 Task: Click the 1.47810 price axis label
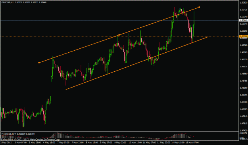tap(244, 116)
